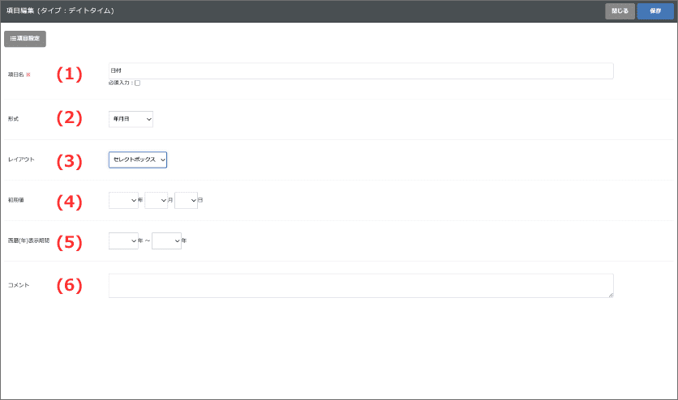Viewport: 678px width, 400px height.
Task: Open the 初期値 day dropdown
Action: 186,200
